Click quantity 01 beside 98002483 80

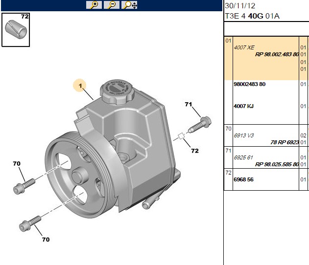(x=303, y=84)
